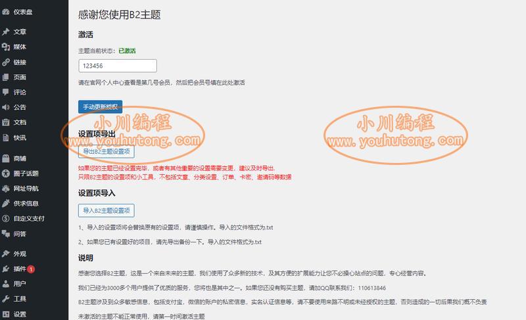This screenshot has height=320, width=526.
Task: Click the red line starting 只限B2主题的设置项
Action: tap(185, 177)
